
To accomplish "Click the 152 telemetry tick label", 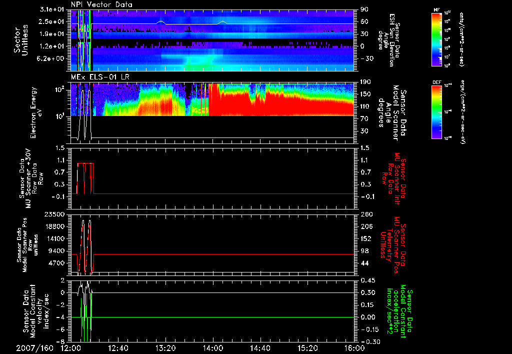I will (366, 238).
